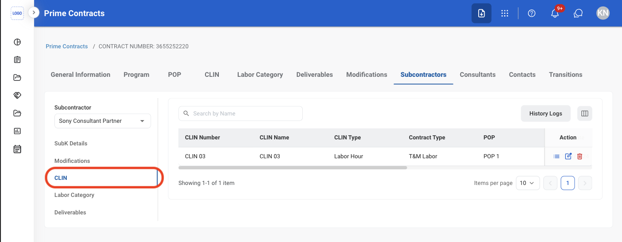Open notifications bell with 9+ badge
The width and height of the screenshot is (622, 242).
point(556,12)
